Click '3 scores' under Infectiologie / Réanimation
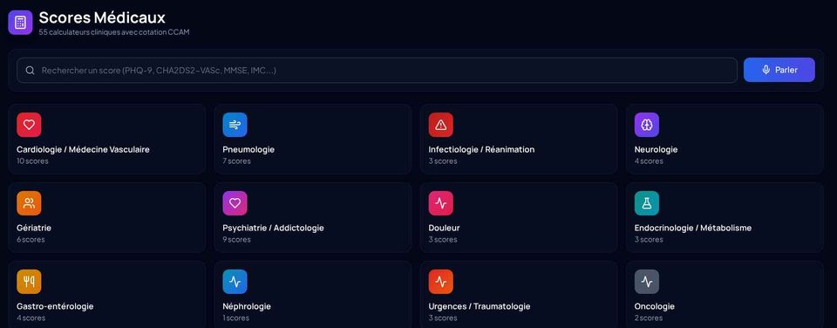This screenshot has height=328, width=837. (443, 161)
